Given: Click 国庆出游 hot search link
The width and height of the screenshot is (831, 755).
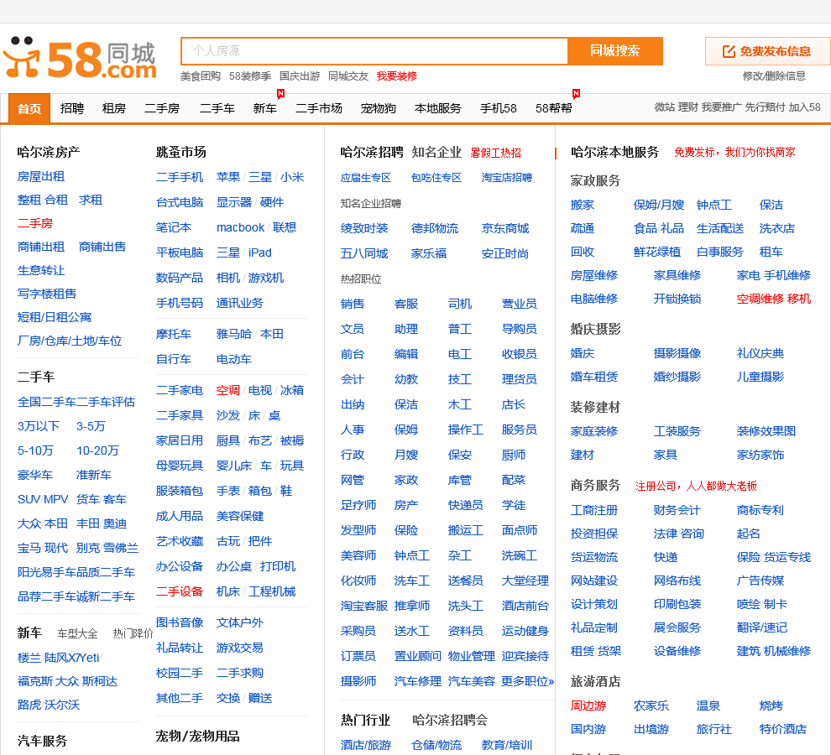Looking at the screenshot, I should [x=300, y=76].
